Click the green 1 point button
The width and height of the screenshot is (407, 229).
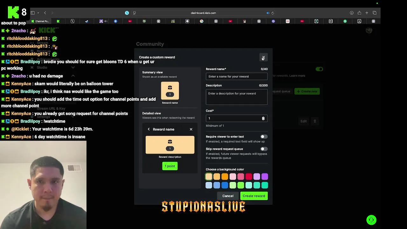(170, 166)
